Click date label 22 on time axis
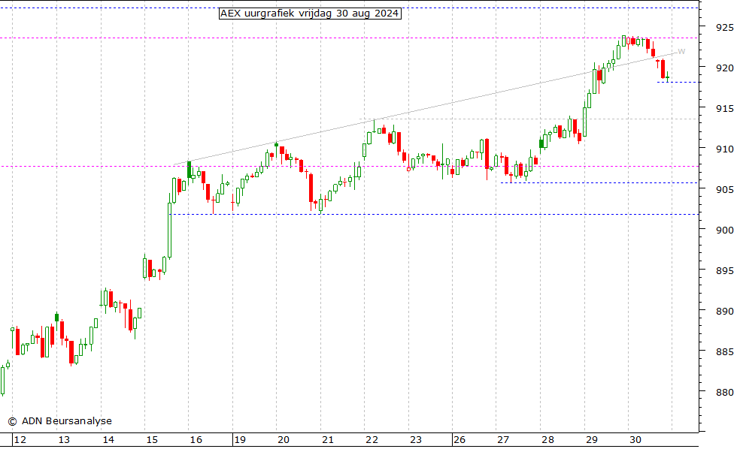The width and height of the screenshot is (737, 458). tap(372, 440)
